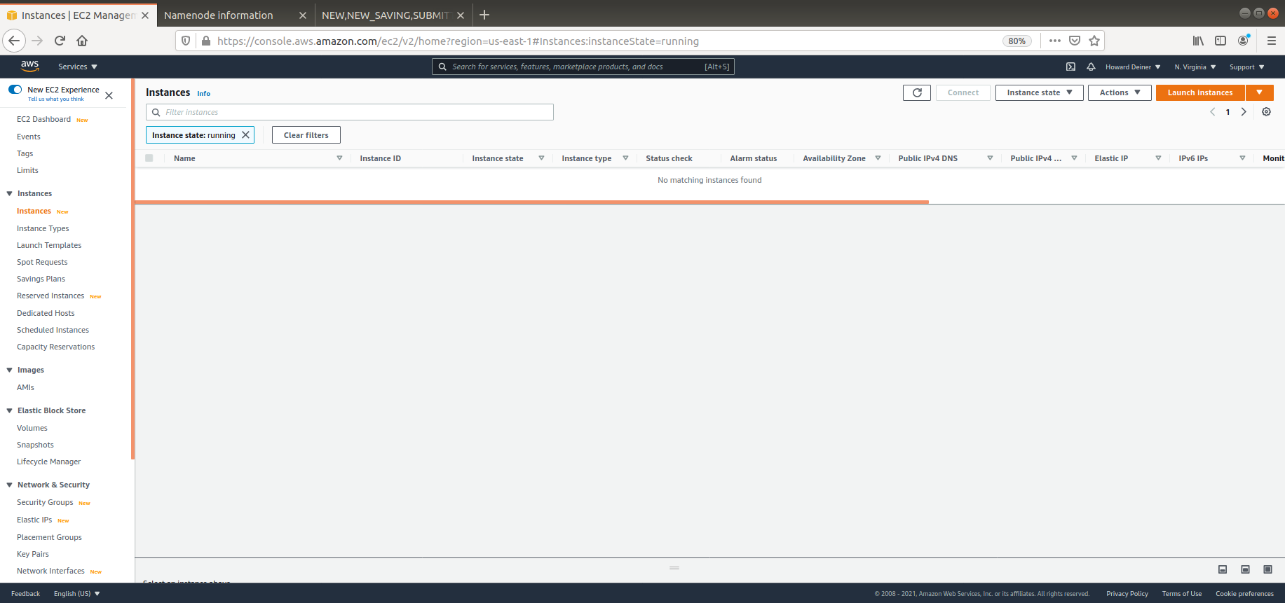
Task: Click site security lock icon
Action: coord(206,41)
